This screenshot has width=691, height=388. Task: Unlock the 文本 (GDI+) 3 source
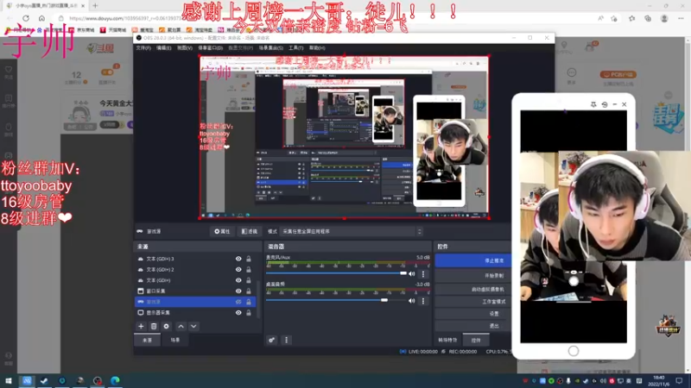[249, 260]
